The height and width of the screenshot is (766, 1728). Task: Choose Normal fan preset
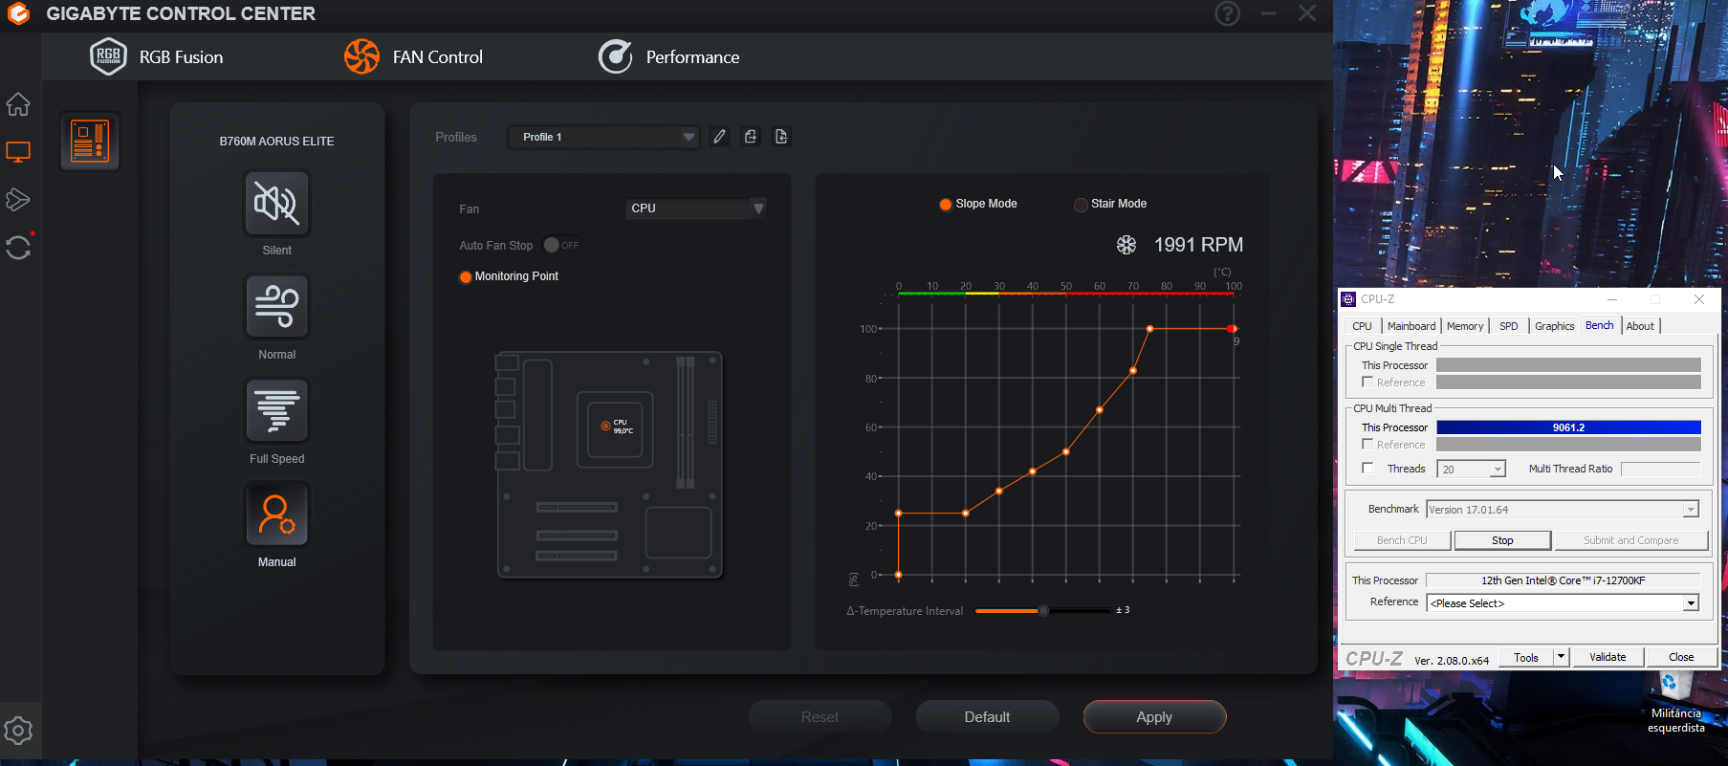[277, 307]
